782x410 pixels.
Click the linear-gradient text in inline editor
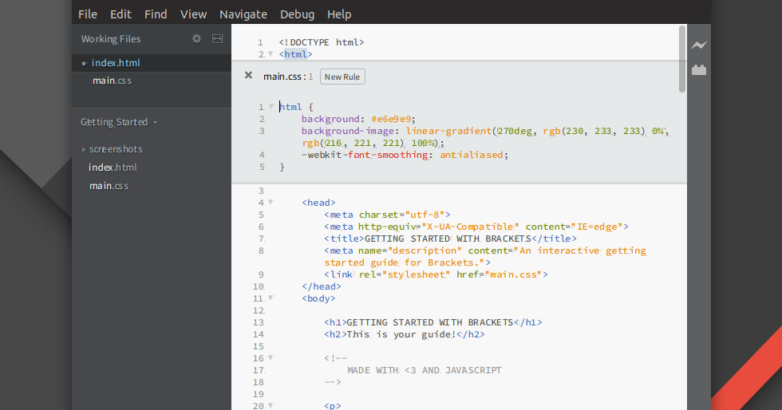448,131
